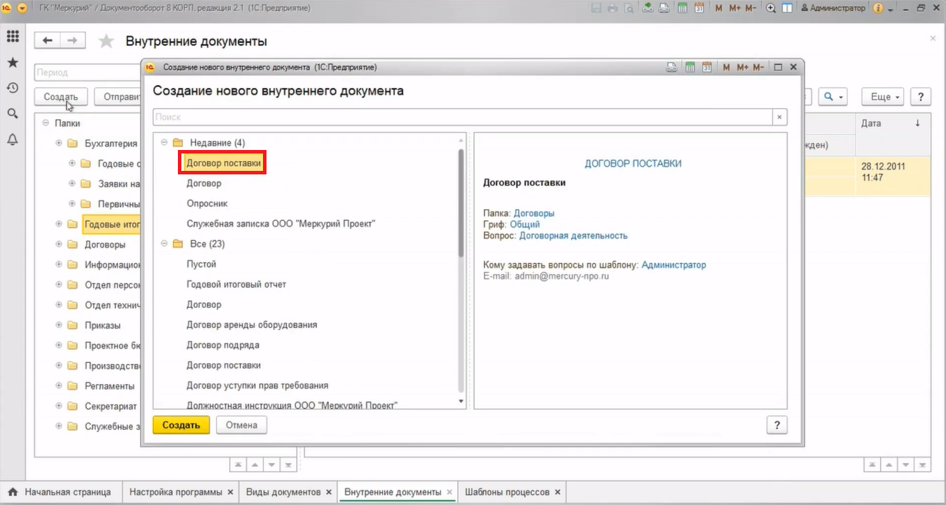This screenshot has height=505, width=946.
Task: Click the link icon in dialog title bar
Action: click(672, 68)
